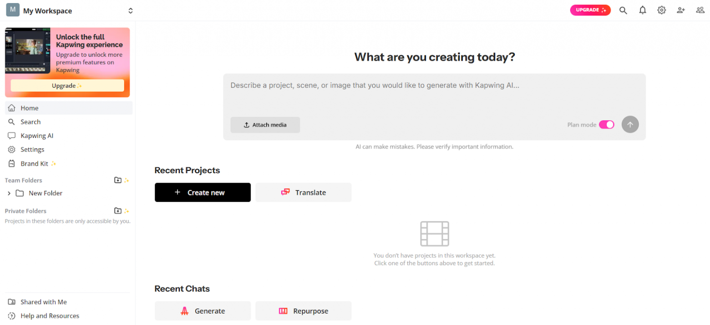Screen dimensions: 710x325
Task: Click the search magnifier icon in top bar
Action: point(623,10)
